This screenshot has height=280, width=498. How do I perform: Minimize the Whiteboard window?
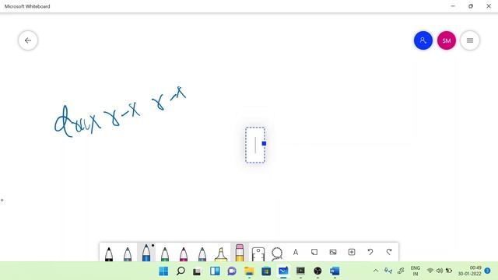(453, 6)
